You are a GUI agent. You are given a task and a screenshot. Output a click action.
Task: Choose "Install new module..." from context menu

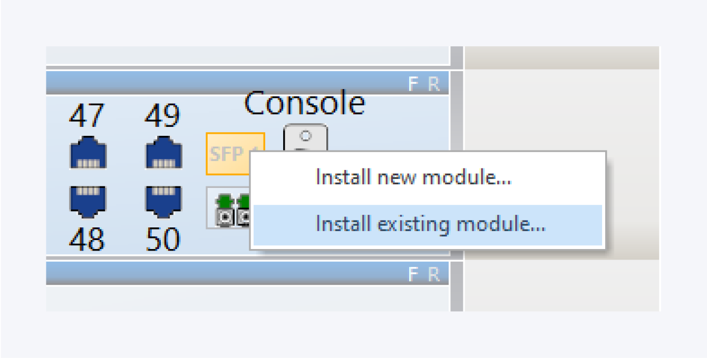click(x=413, y=177)
